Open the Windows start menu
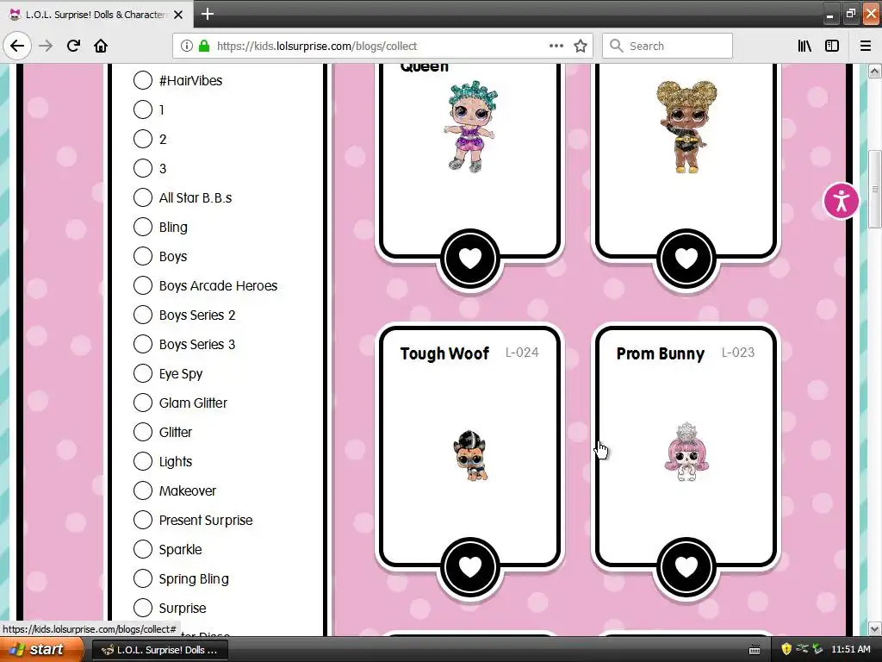Image resolution: width=882 pixels, height=662 pixels. (42, 650)
